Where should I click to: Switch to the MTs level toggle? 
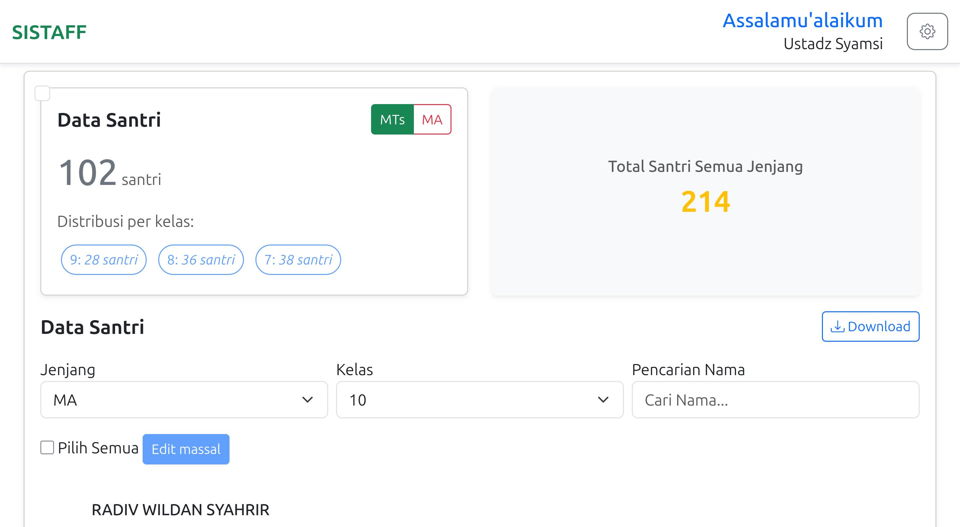pos(392,119)
